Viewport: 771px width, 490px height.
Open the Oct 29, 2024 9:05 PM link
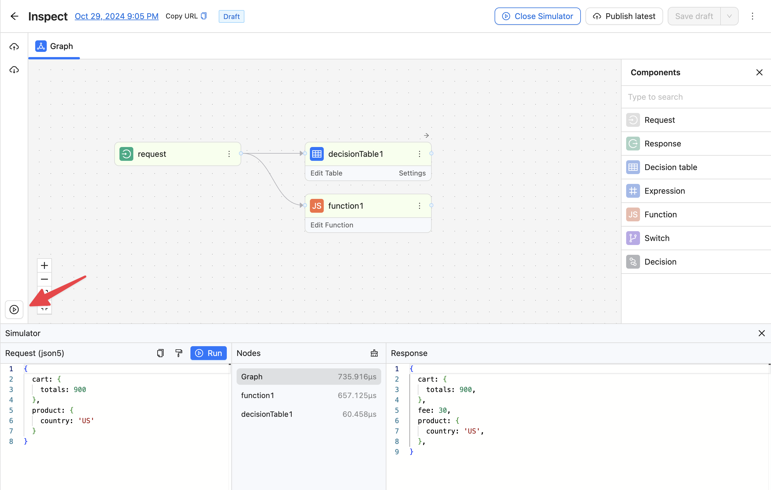coord(117,16)
